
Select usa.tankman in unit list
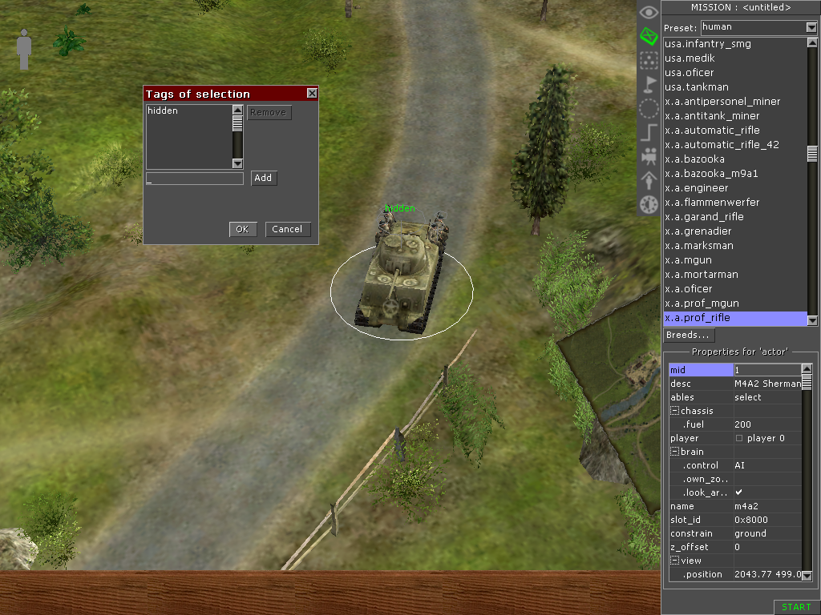(x=735, y=86)
